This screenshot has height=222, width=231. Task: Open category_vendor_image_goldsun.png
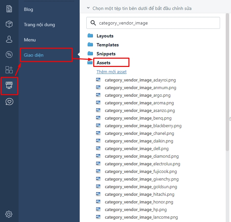141,187
